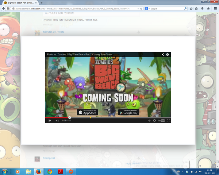Open Origin app from the taskbar
Image resolution: width=219 pixels, height=175 pixels.
[71, 172]
